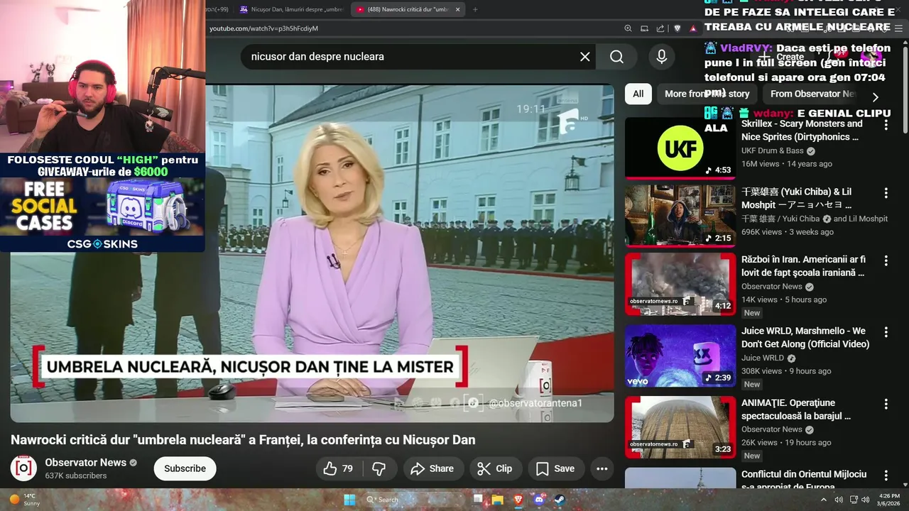Open the weather widget 14°C Sunny
Screen dimensions: 909x511
pos(23,500)
